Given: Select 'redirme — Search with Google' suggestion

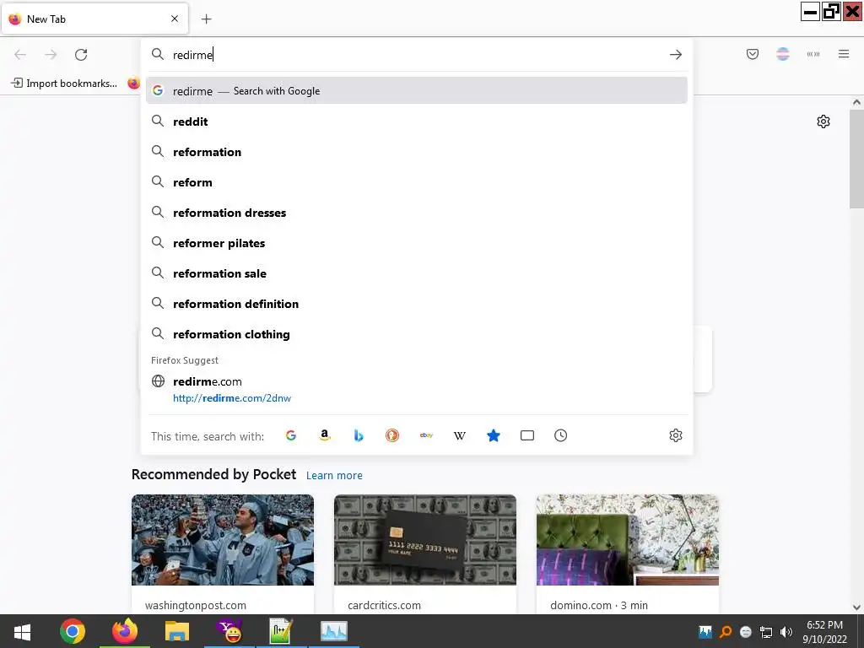Looking at the screenshot, I should 417,91.
